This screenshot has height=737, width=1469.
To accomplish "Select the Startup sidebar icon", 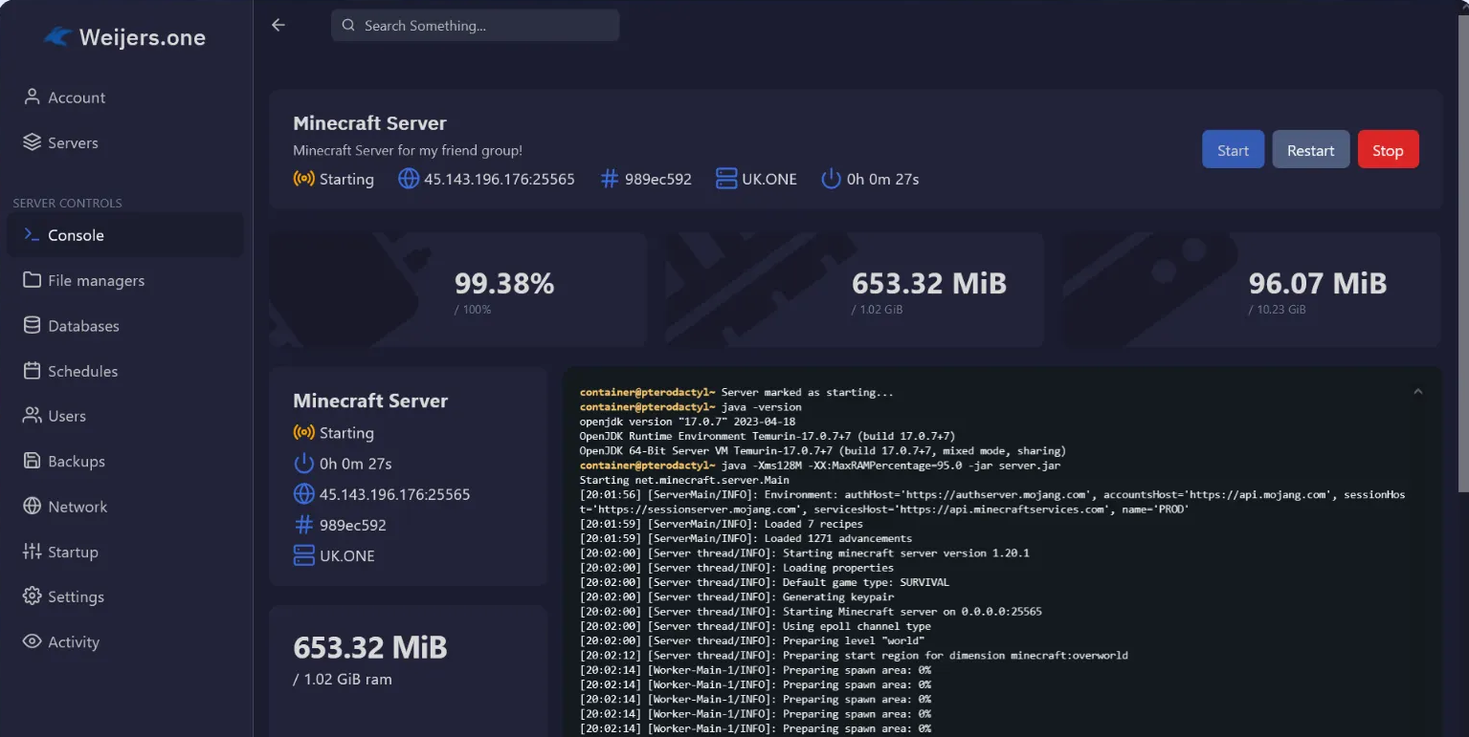I will pyautogui.click(x=32, y=552).
